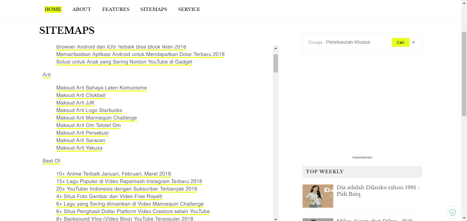Viewport: 467px width, 221px height.
Task: Open Maksud Arti Saracen link
Action: tap(81, 140)
